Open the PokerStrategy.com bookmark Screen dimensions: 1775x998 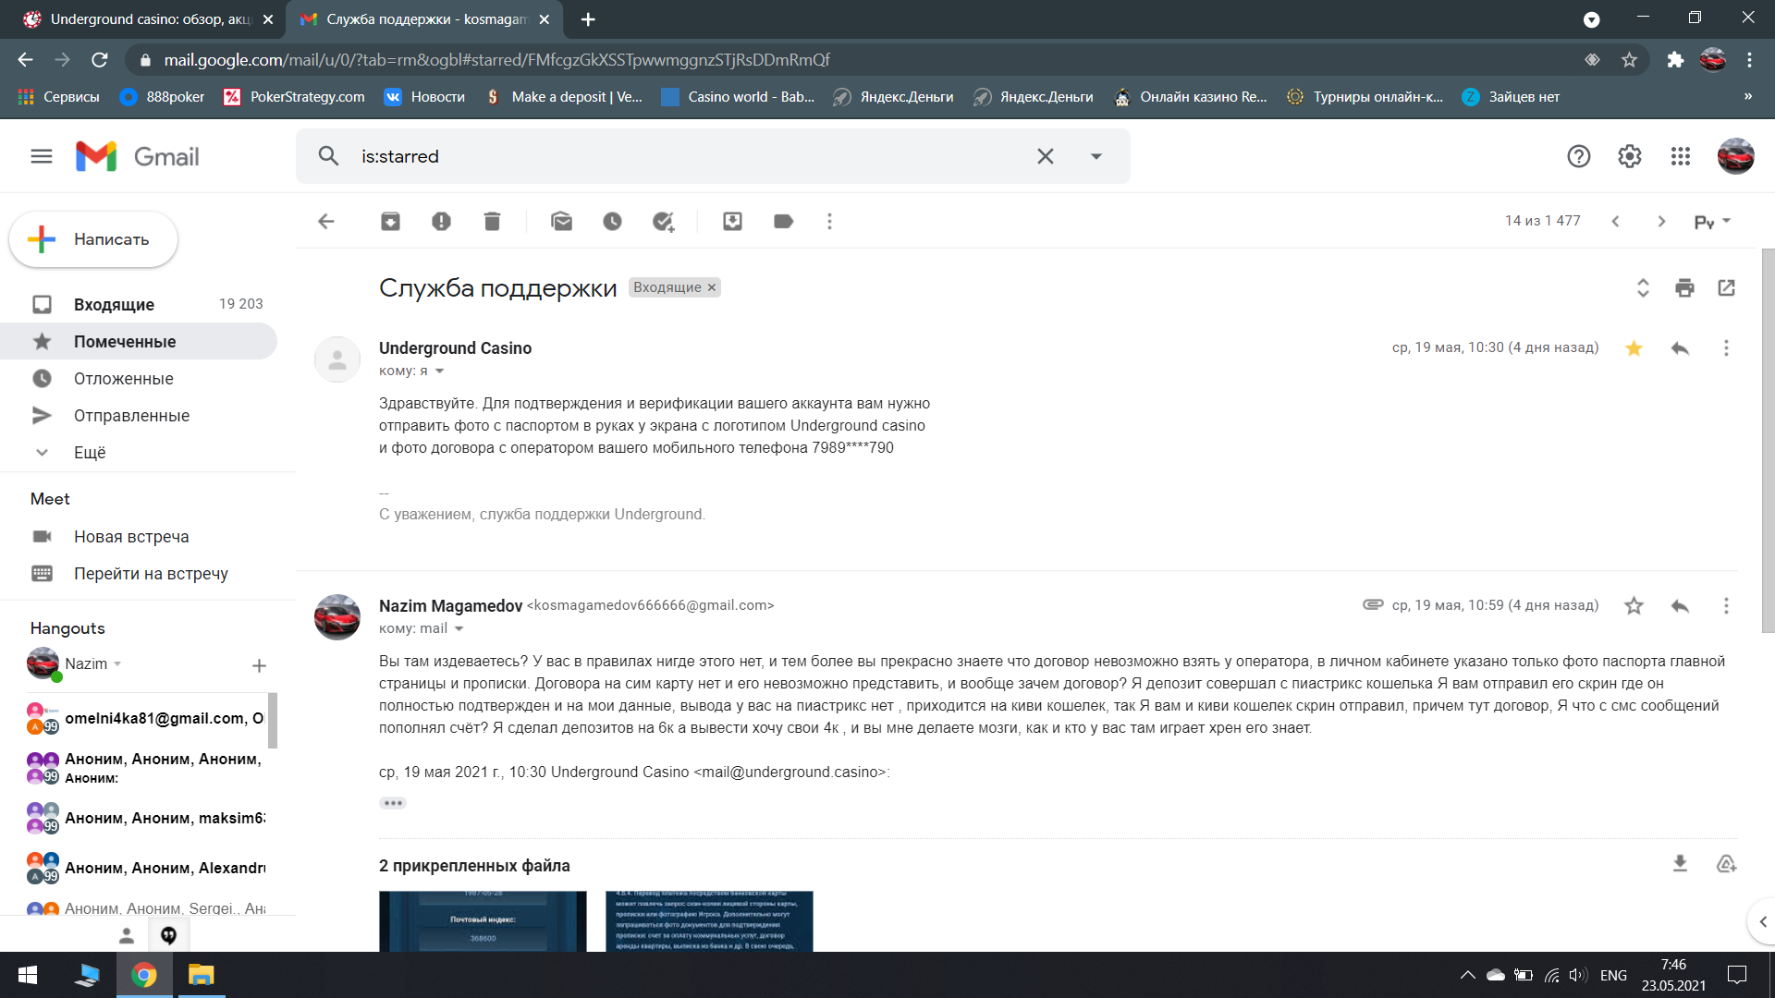coord(294,96)
